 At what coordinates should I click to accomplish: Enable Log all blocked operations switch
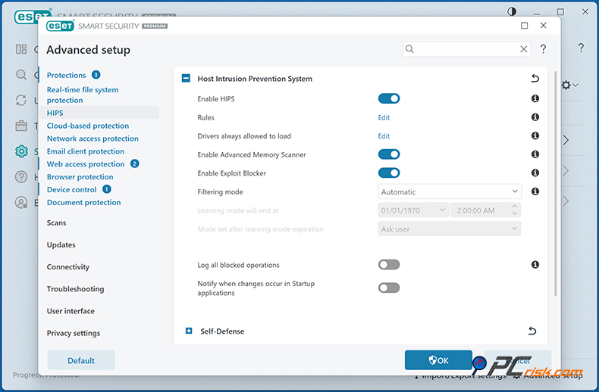(389, 265)
